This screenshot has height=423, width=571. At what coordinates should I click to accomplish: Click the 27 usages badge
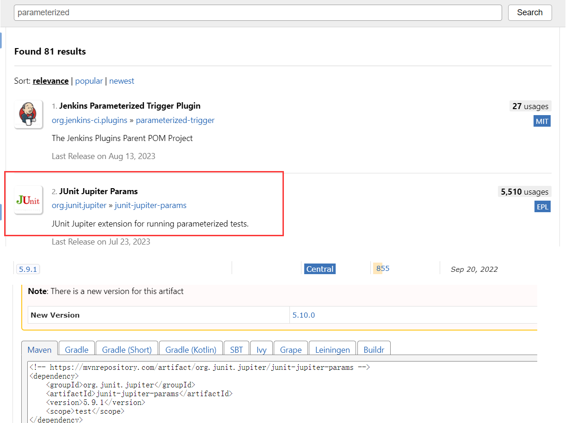click(x=530, y=106)
